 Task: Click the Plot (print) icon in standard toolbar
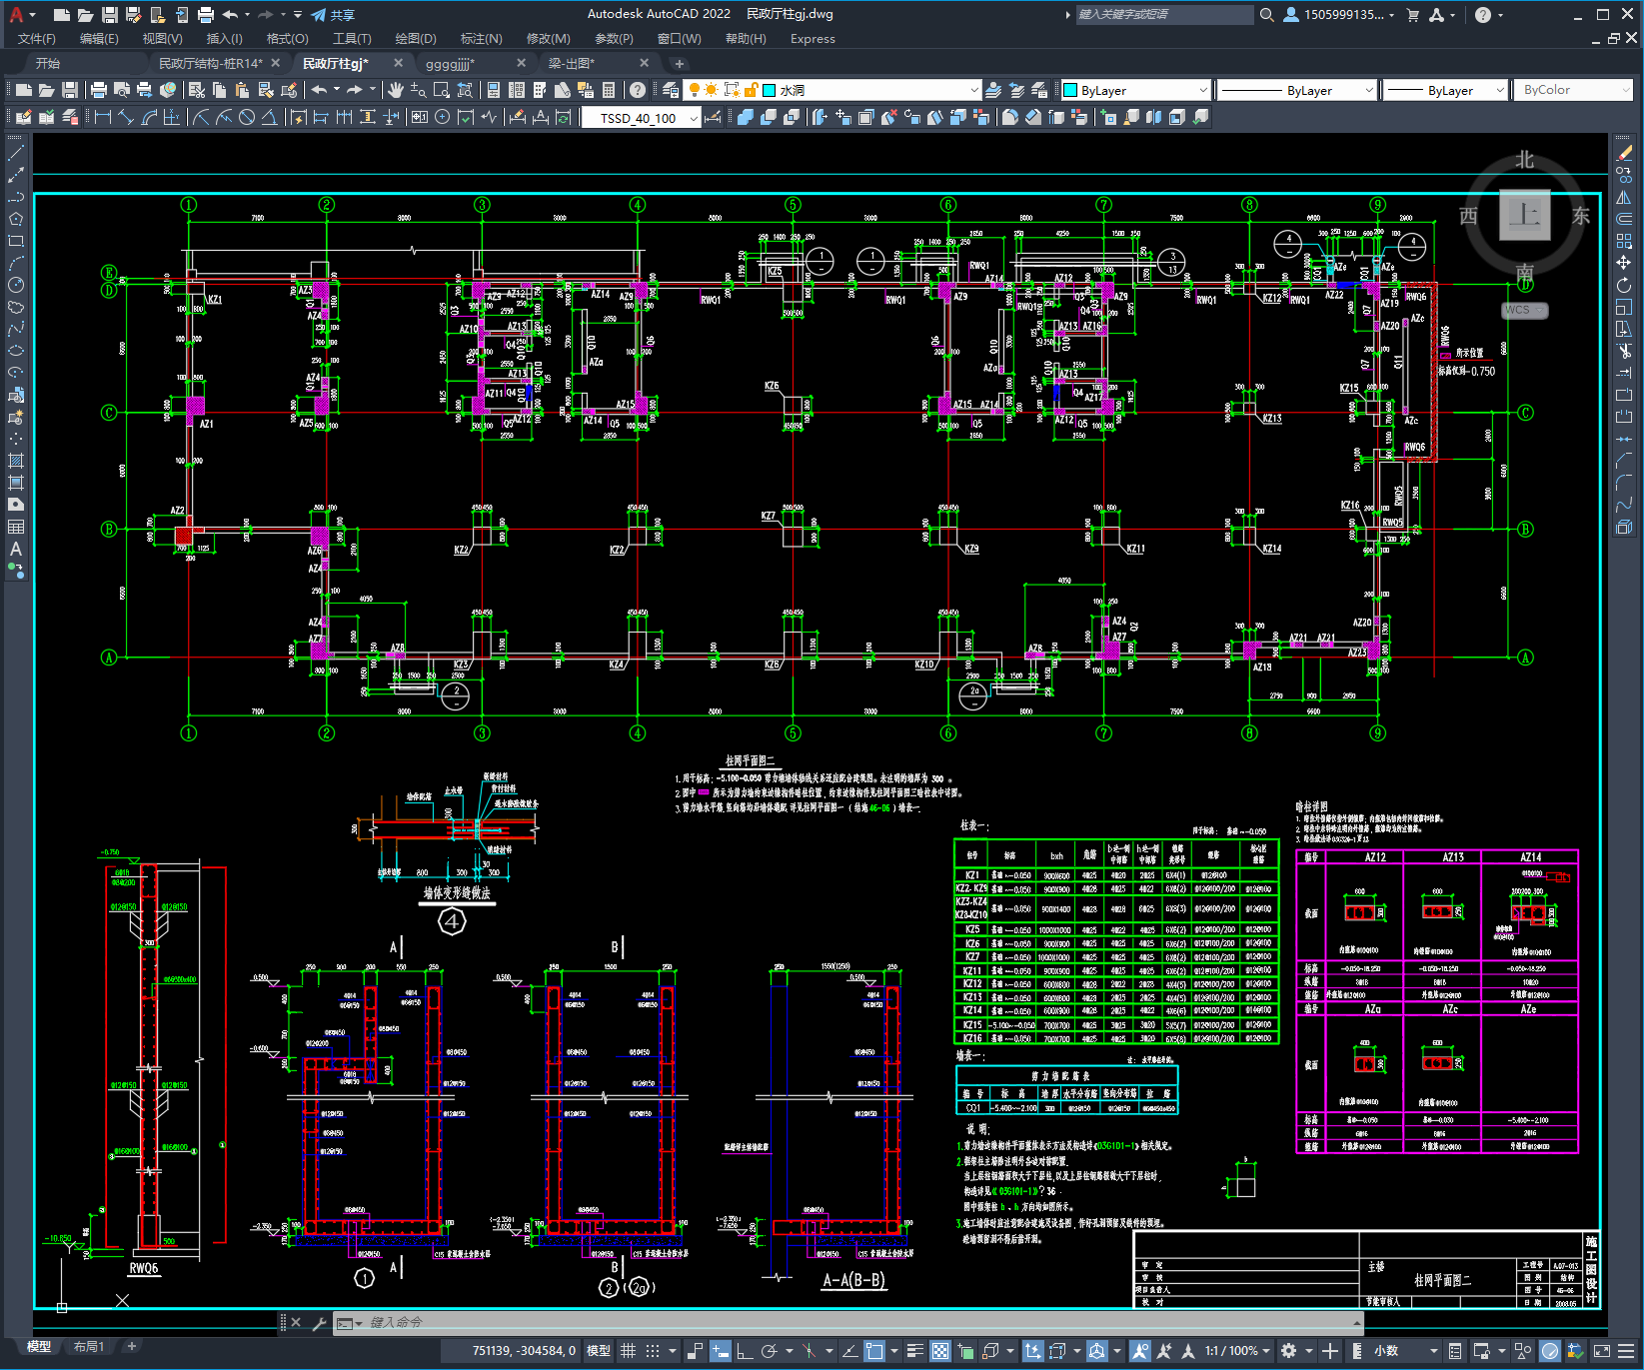pos(99,90)
